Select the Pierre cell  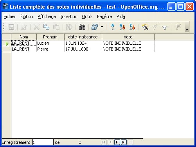[50, 49]
